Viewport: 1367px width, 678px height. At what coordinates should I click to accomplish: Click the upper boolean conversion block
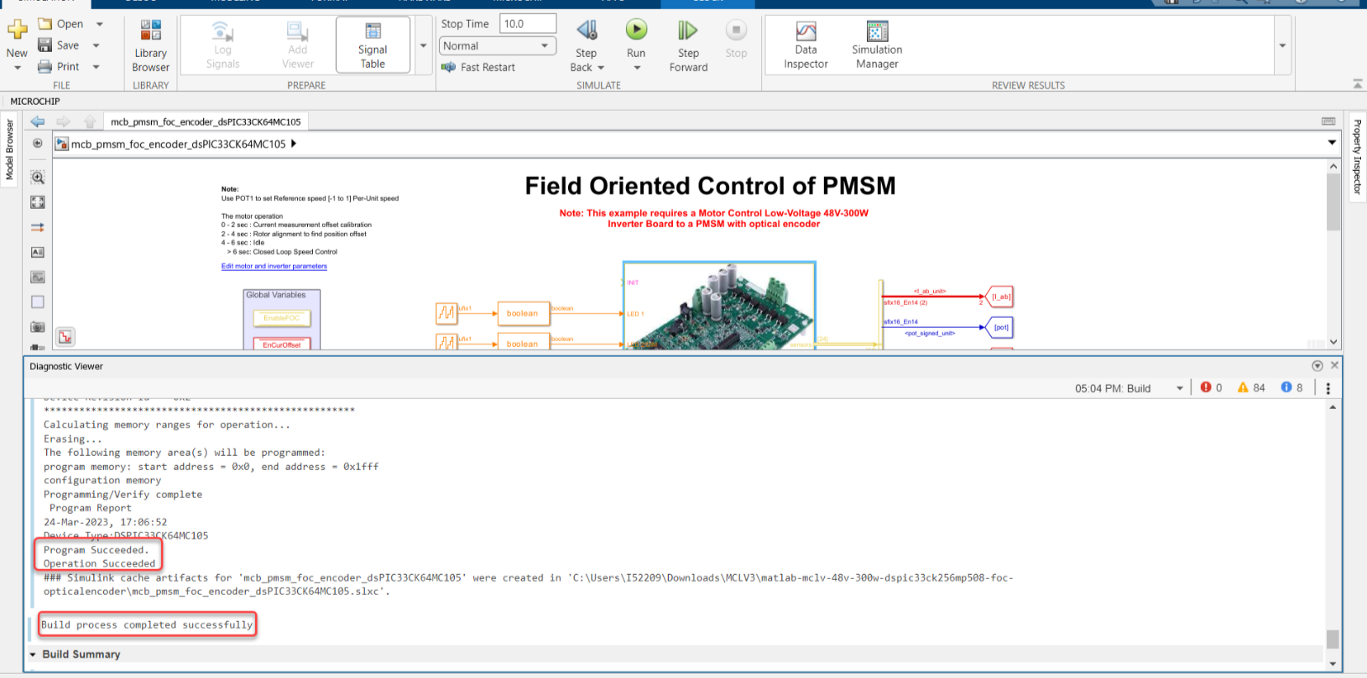click(x=523, y=313)
